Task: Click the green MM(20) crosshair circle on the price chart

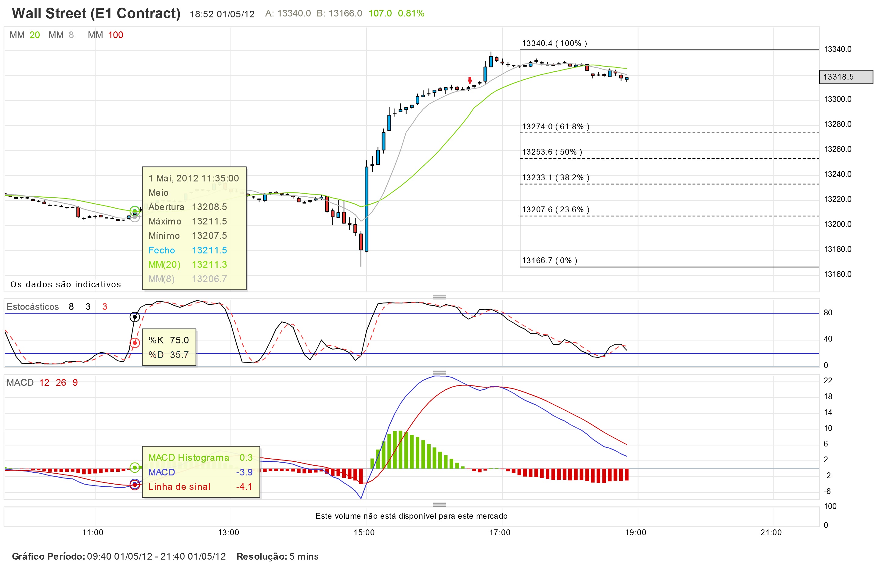Action: (x=135, y=211)
